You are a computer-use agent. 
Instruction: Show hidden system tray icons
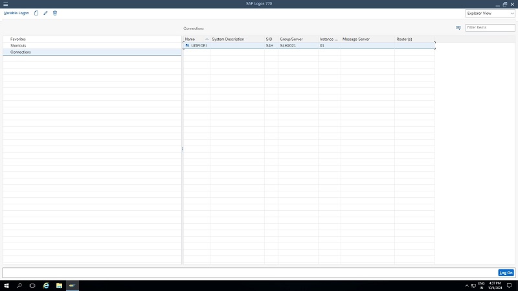click(467, 286)
